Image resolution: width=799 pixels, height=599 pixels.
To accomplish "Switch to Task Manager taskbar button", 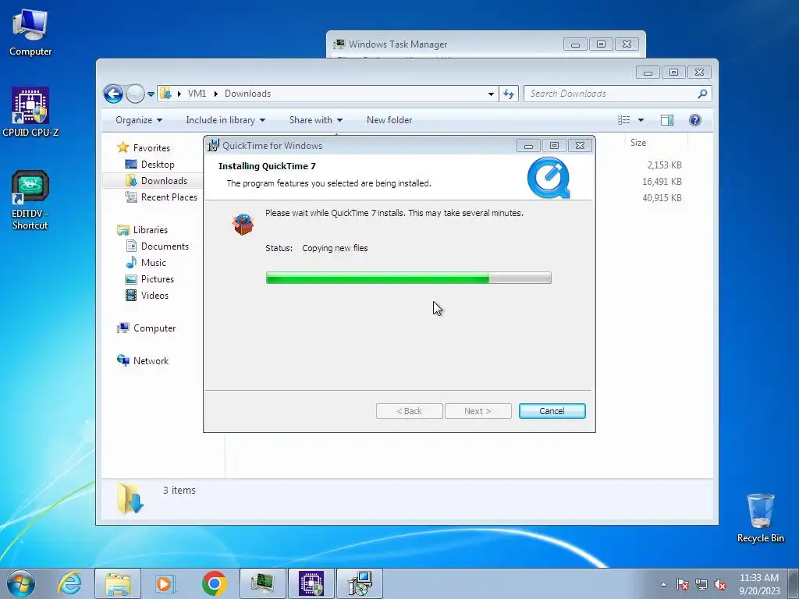I will point(263,583).
